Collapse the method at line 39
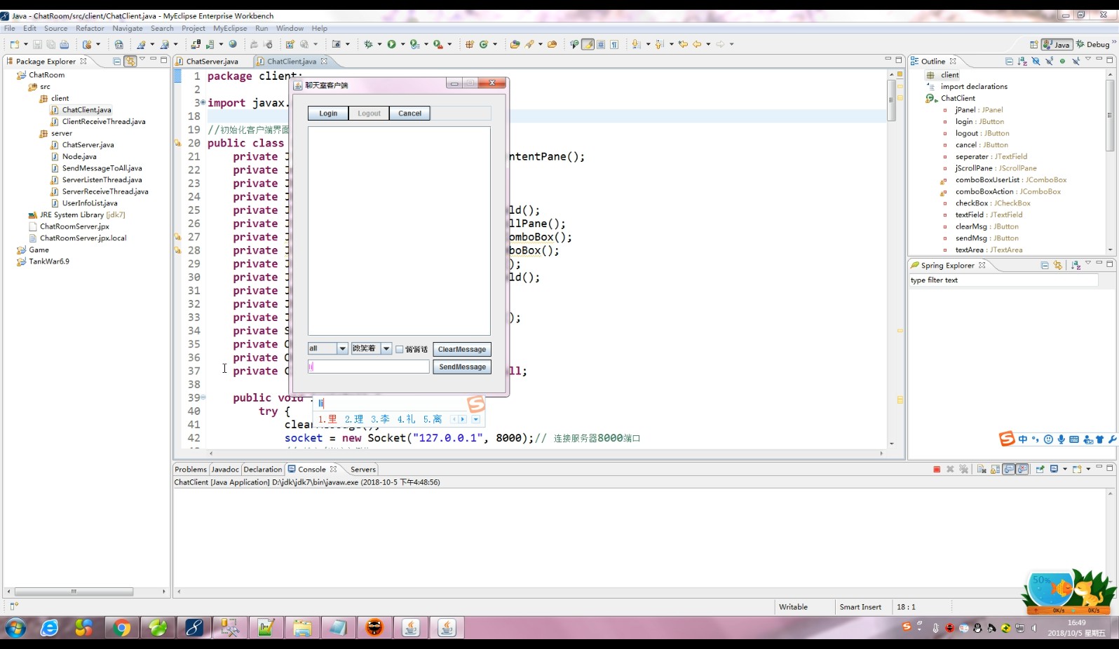This screenshot has height=649, width=1119. click(x=203, y=397)
